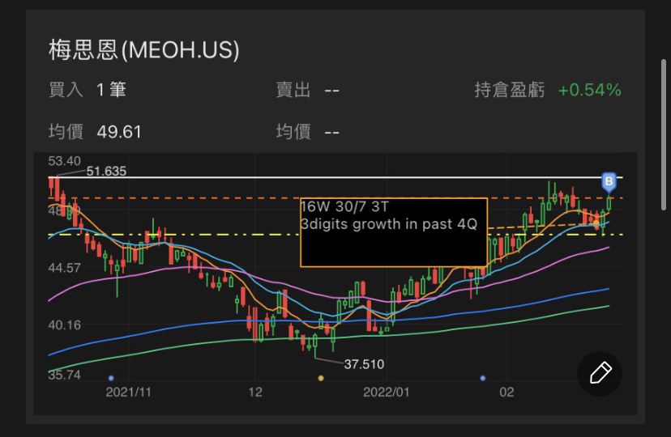The height and width of the screenshot is (437, 671).
Task: Click the pencil edit icon on chart
Action: tap(600, 373)
